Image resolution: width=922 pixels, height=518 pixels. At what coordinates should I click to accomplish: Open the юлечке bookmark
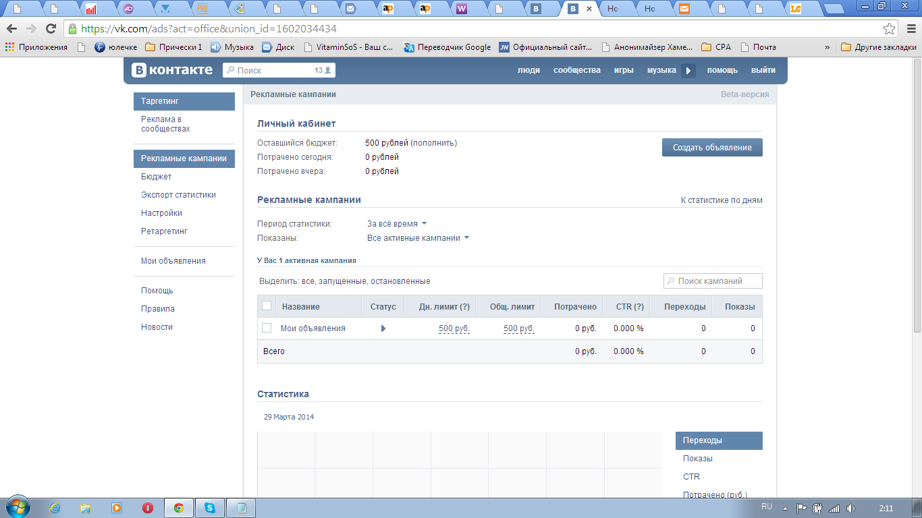pos(115,47)
